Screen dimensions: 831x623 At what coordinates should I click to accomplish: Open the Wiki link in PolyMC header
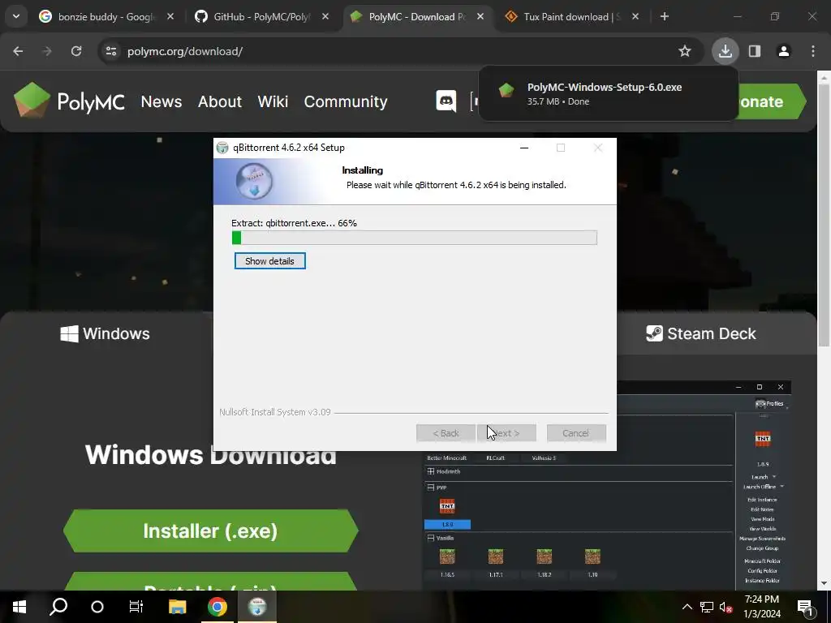tap(273, 101)
